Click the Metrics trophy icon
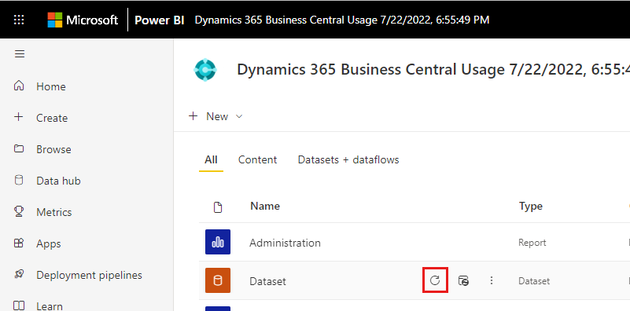The height and width of the screenshot is (311, 630). tap(19, 211)
